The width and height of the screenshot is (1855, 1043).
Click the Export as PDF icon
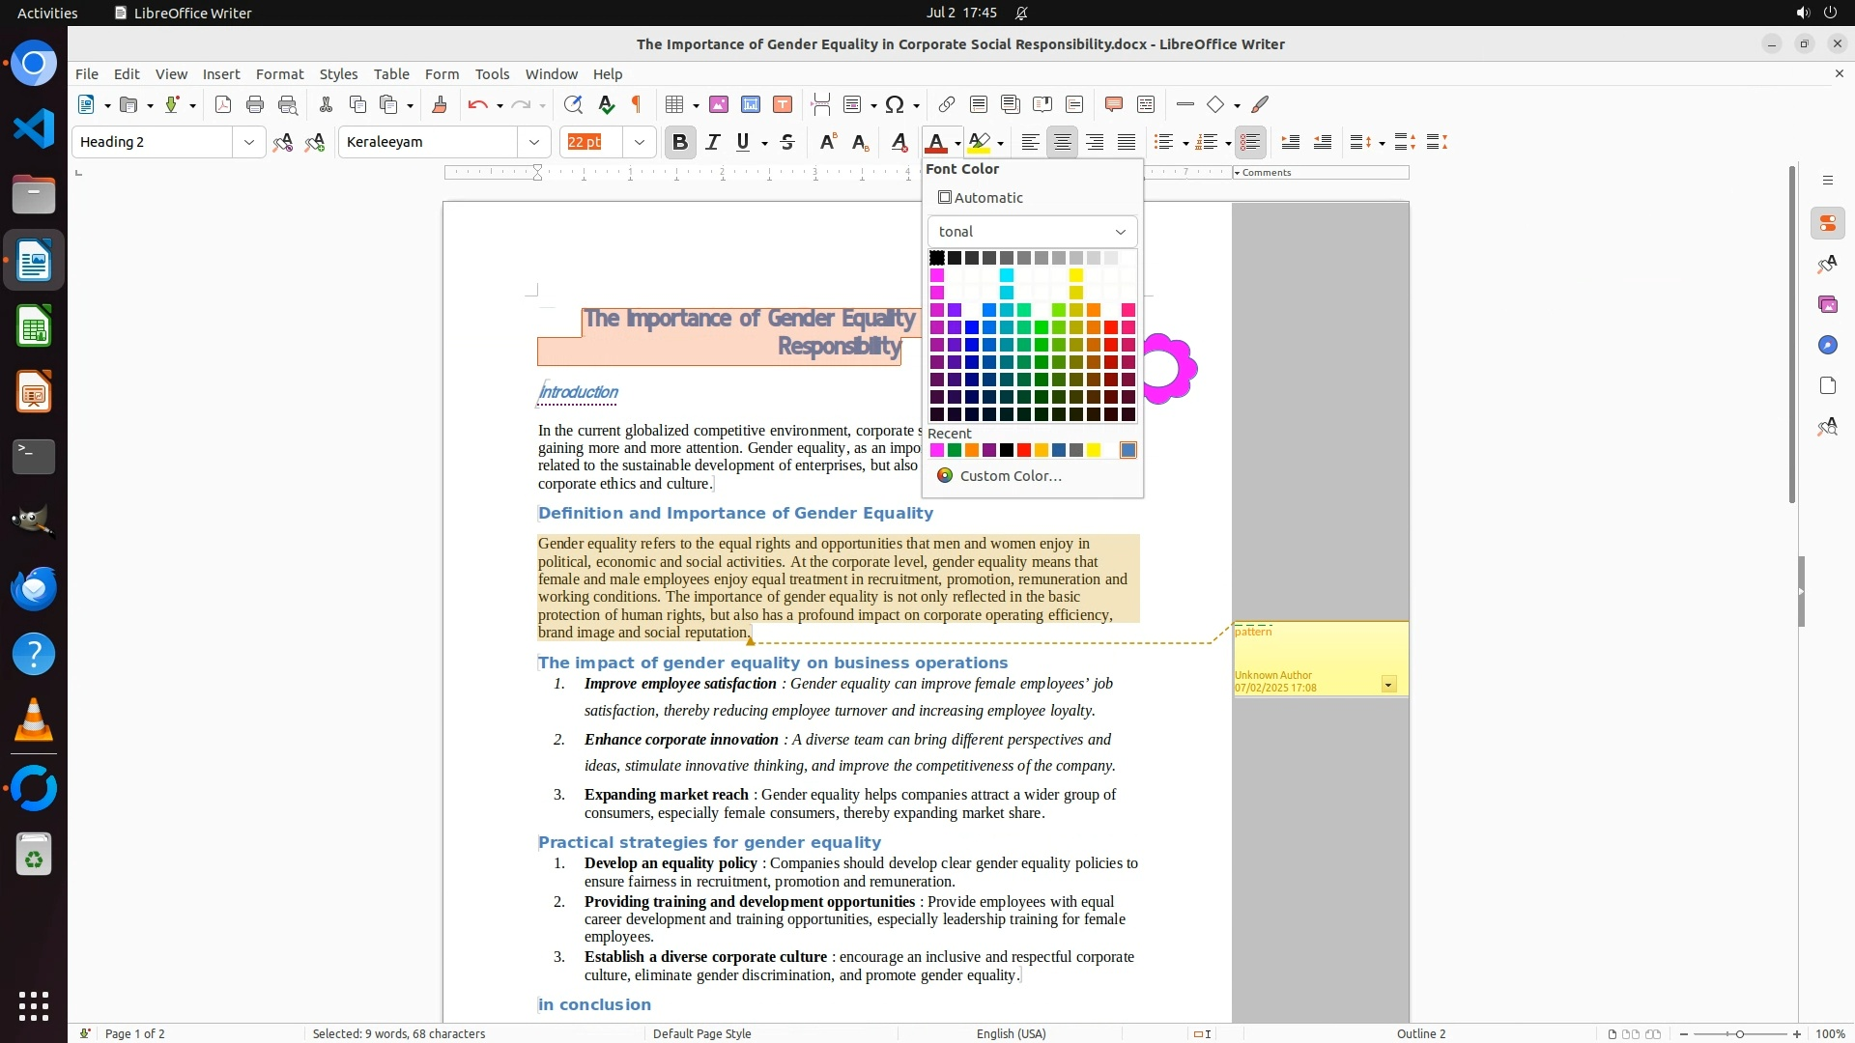click(223, 104)
